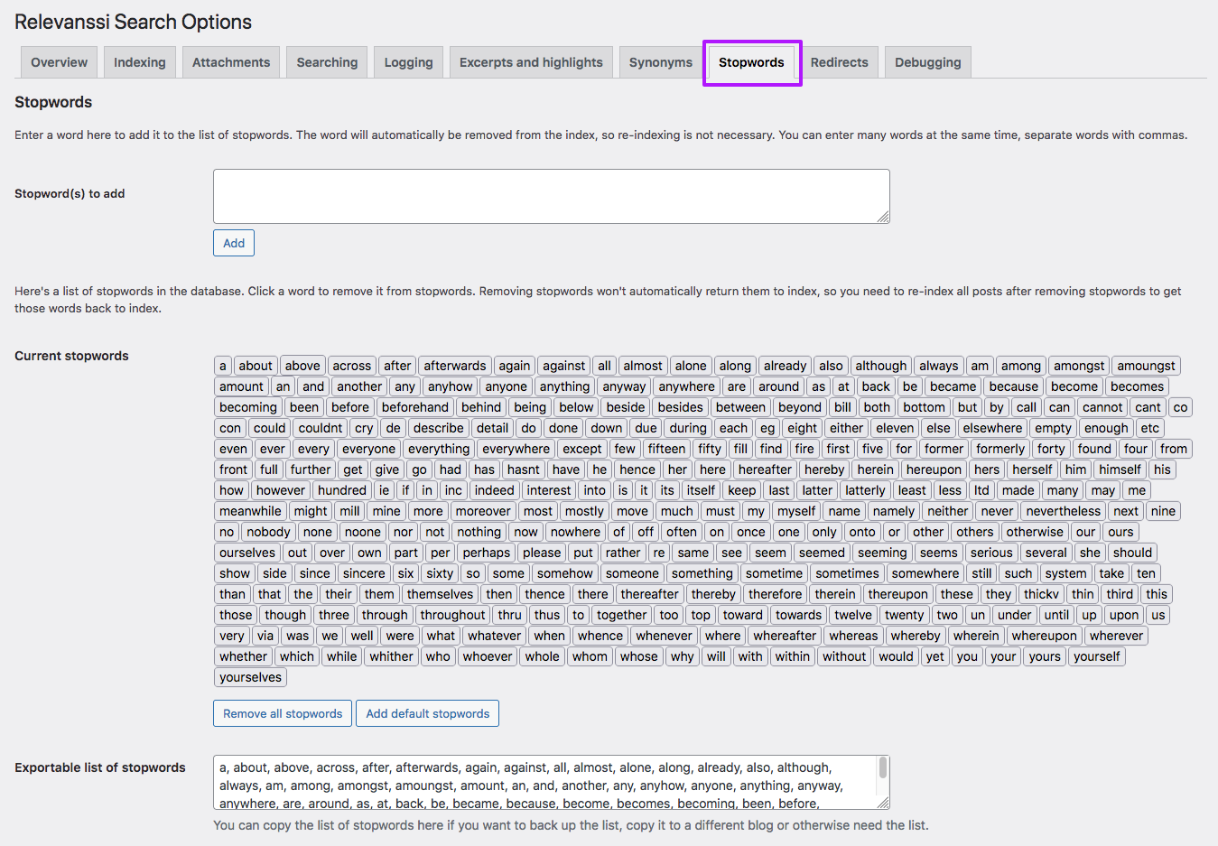Remove the stopword 'afterwards'
This screenshot has height=846, width=1218.
(455, 366)
